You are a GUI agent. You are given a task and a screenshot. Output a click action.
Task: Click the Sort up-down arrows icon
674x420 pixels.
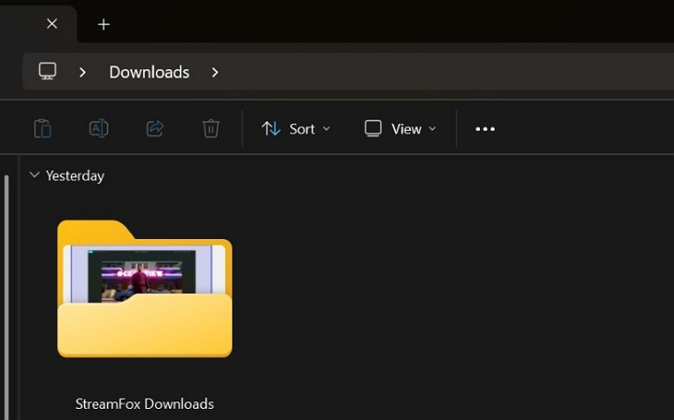(272, 129)
